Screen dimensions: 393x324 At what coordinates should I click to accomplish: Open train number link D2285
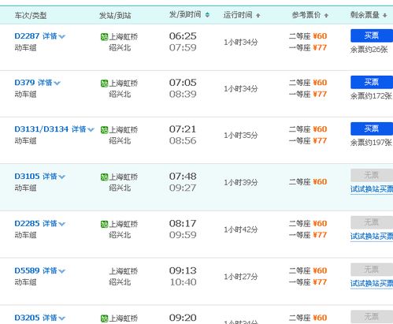coord(27,223)
